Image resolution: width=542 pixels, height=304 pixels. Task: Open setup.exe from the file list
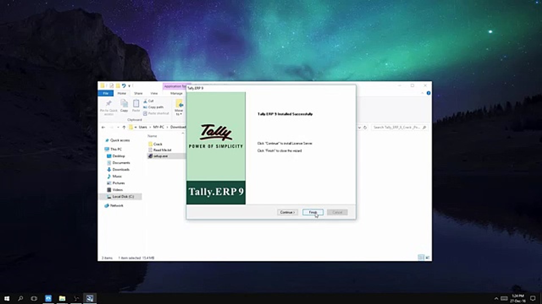(x=160, y=156)
